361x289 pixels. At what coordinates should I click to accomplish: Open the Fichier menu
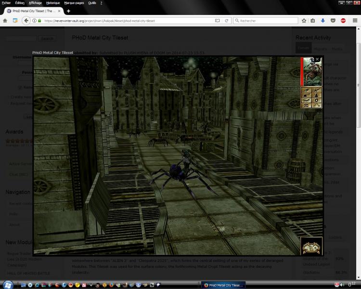click(x=6, y=3)
